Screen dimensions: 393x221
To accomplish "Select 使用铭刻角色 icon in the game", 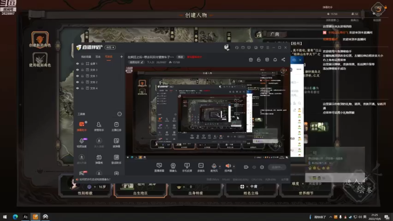I will (x=40, y=60).
